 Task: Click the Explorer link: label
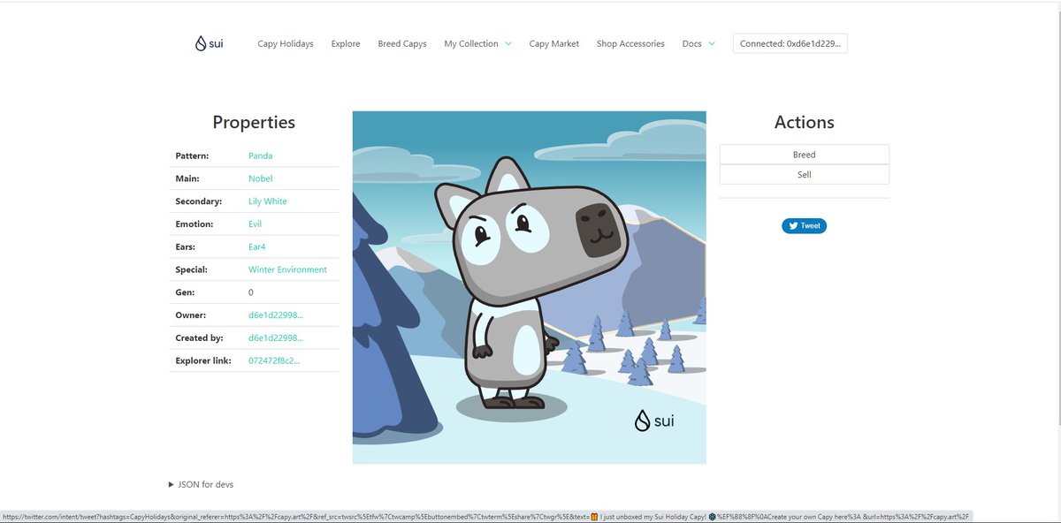pyautogui.click(x=203, y=360)
